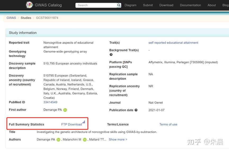This screenshot has height=151, width=229.
Task: Open the Diagram menu item
Action: [131, 5]
